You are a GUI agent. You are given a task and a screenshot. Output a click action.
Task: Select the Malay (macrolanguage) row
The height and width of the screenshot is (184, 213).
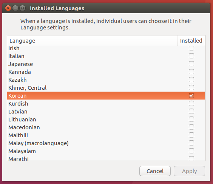tap(106, 143)
